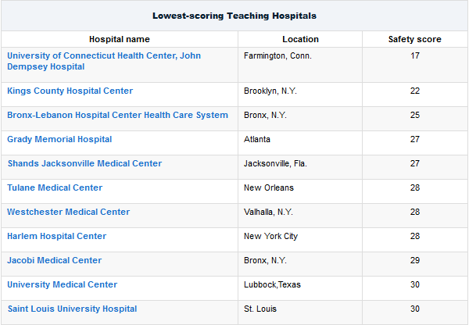Select the New Orleans location cell
Viewport: 469px width, 325px height.
coord(300,191)
